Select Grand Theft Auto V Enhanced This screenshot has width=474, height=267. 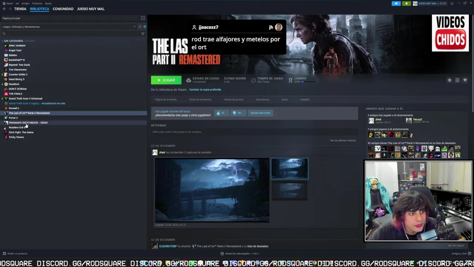(x=25, y=99)
